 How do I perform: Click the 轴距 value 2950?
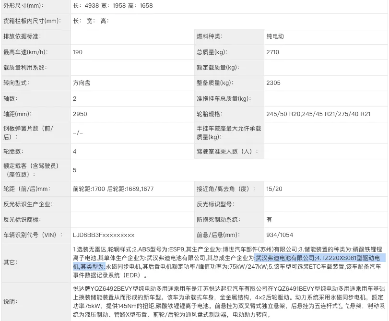pos(80,114)
